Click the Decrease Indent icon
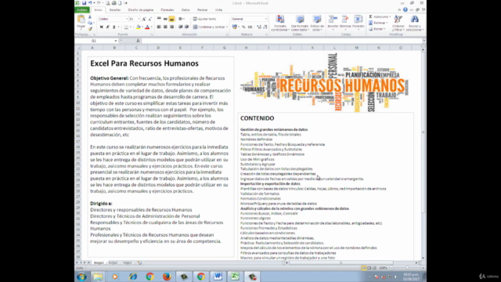Image resolution: width=501 pixels, height=282 pixels. click(x=181, y=27)
